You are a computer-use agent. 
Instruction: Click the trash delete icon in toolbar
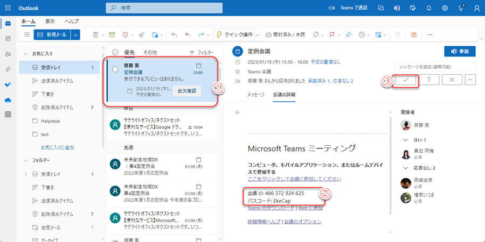tap(95, 35)
